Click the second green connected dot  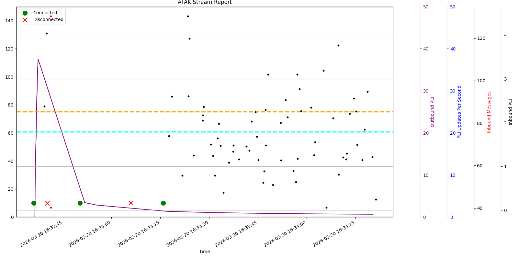pyautogui.click(x=80, y=203)
